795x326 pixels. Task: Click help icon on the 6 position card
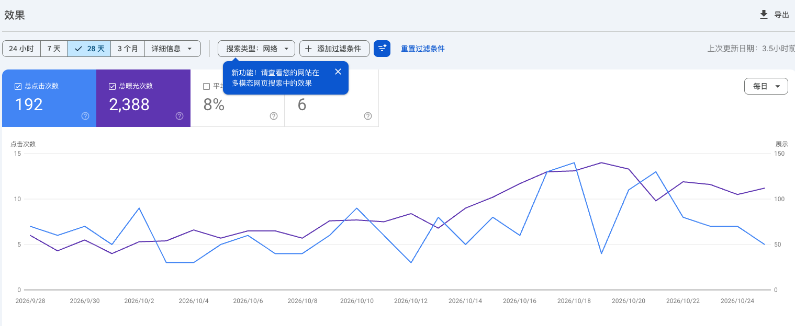click(x=368, y=116)
